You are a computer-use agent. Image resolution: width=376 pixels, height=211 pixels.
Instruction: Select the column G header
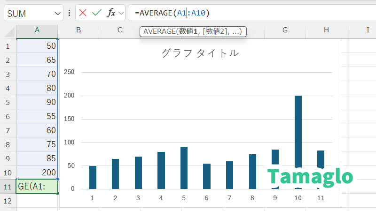[285, 30]
